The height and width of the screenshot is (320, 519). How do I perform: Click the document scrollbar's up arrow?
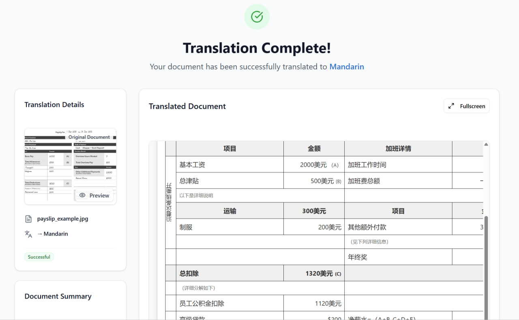(x=486, y=144)
